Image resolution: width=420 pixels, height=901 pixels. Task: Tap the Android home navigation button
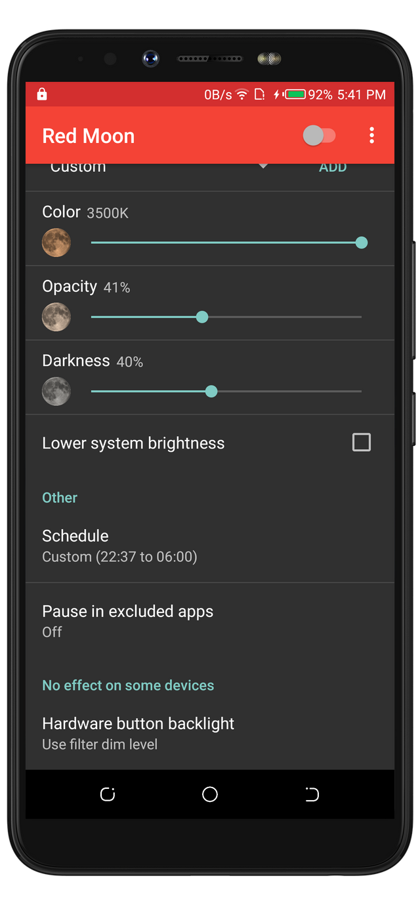pyautogui.click(x=210, y=794)
